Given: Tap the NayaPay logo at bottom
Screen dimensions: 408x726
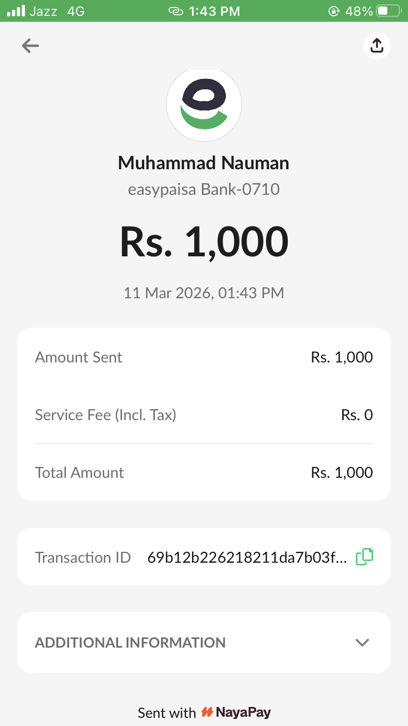Looking at the screenshot, I should tap(236, 712).
